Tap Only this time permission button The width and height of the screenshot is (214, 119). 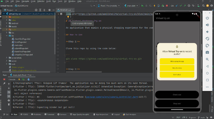click(177, 68)
